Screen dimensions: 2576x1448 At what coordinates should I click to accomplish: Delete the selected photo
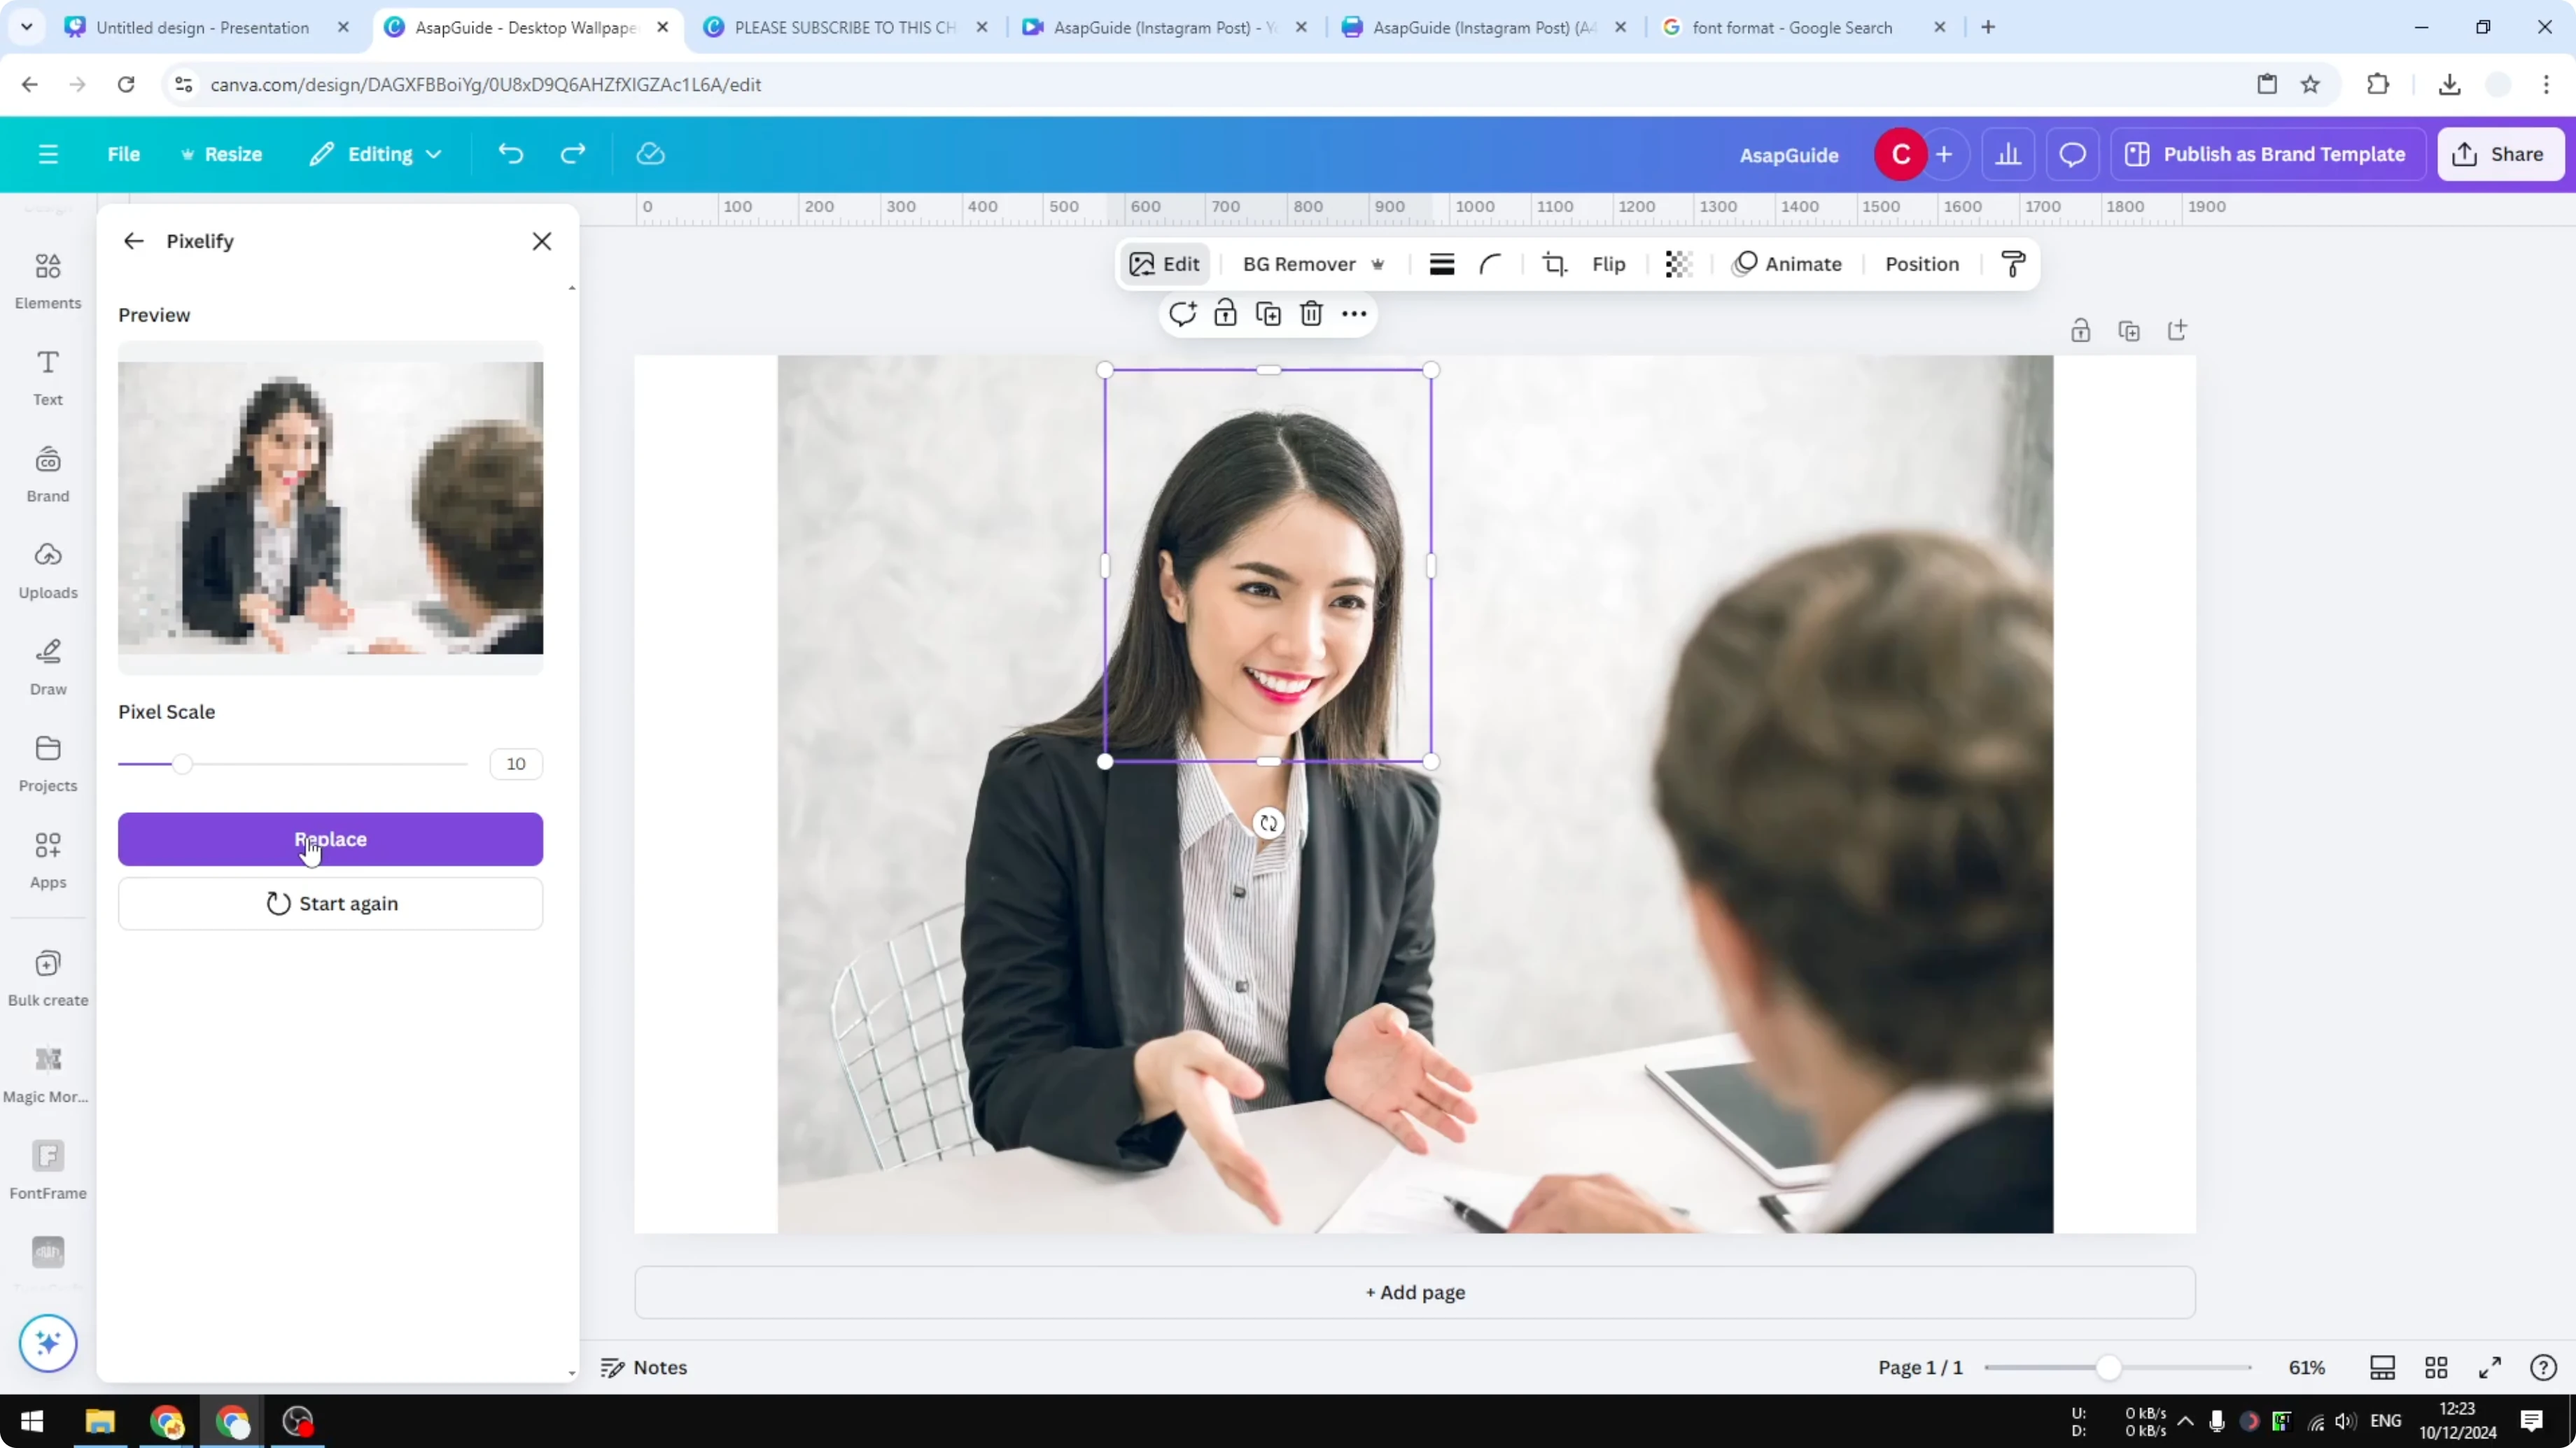point(1311,313)
